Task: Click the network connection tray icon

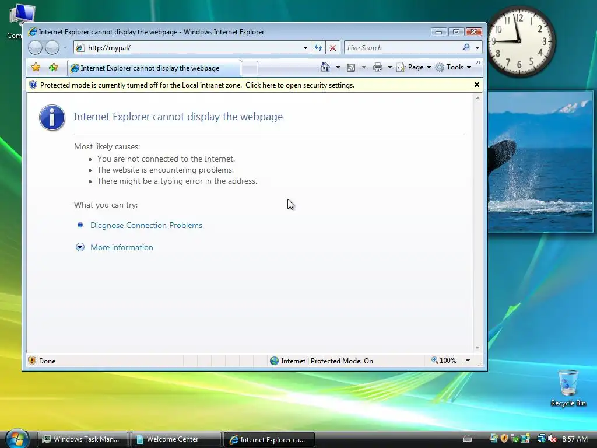Action: coord(541,439)
